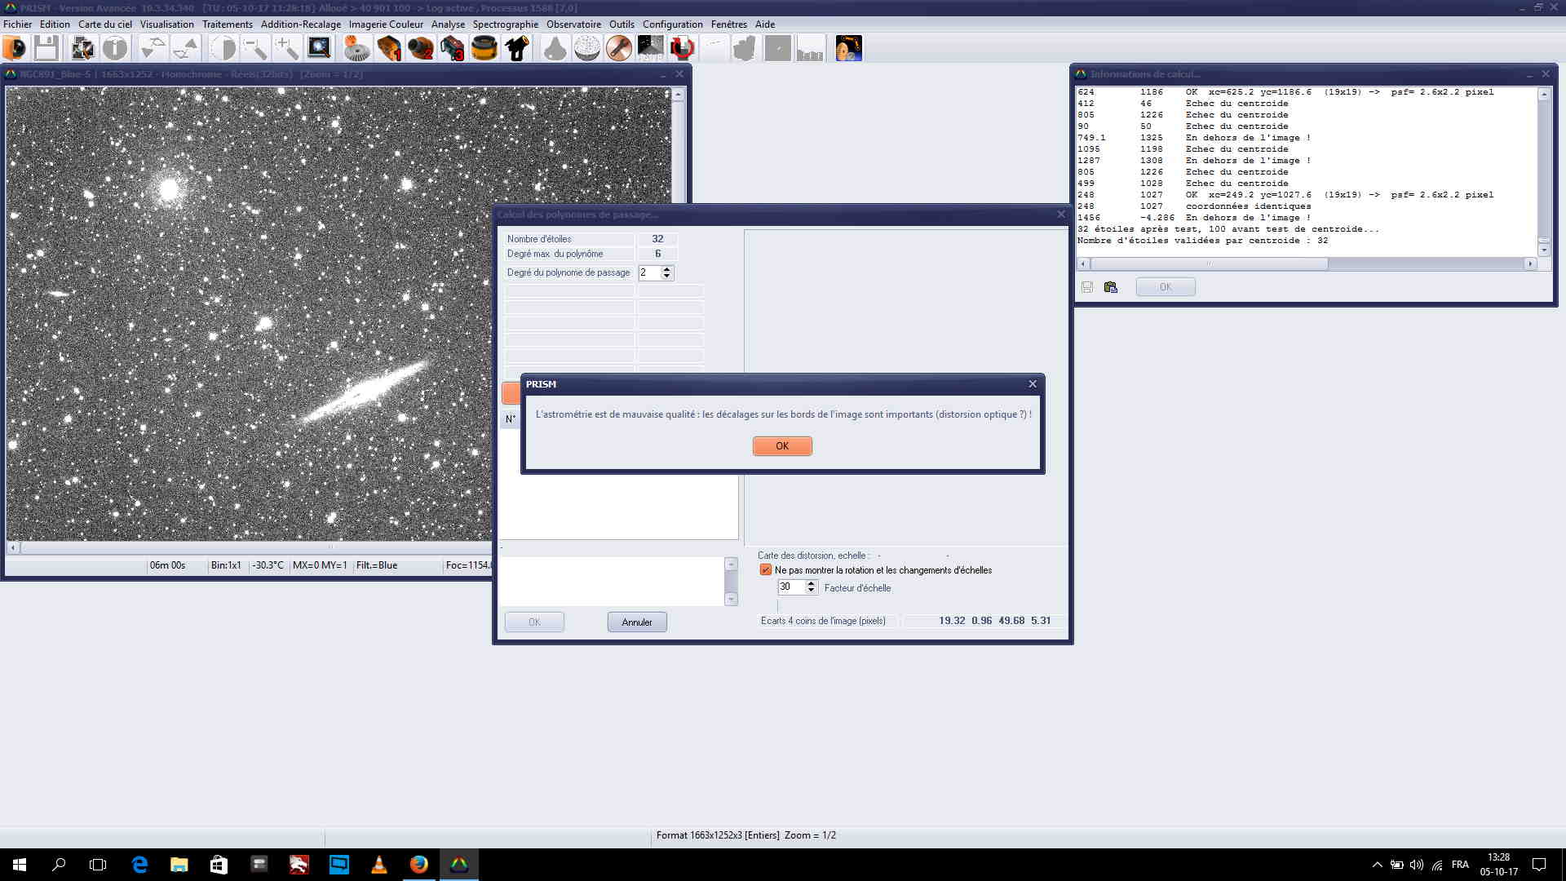Click the telescope silhouette icon

tap(517, 49)
